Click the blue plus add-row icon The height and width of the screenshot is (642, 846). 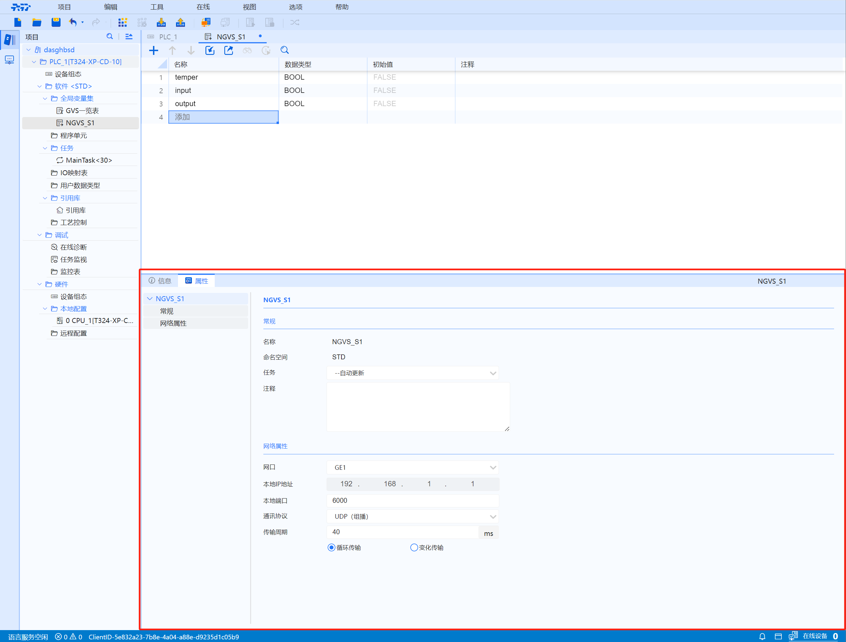coord(154,50)
